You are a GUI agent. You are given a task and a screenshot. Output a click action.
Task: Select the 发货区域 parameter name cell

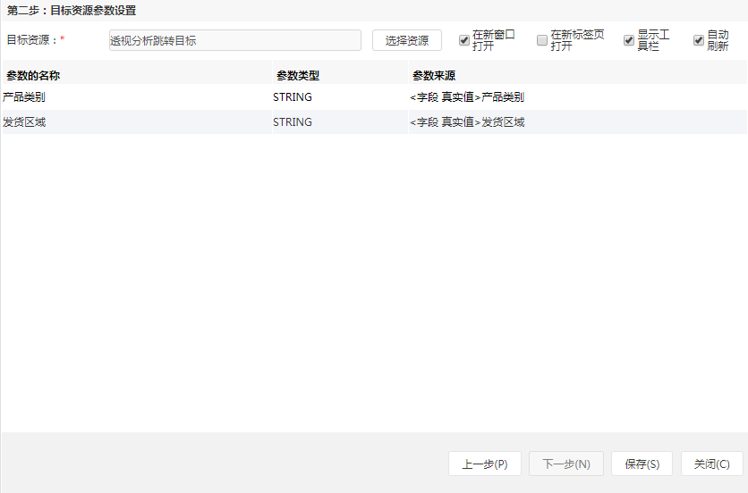click(x=136, y=122)
